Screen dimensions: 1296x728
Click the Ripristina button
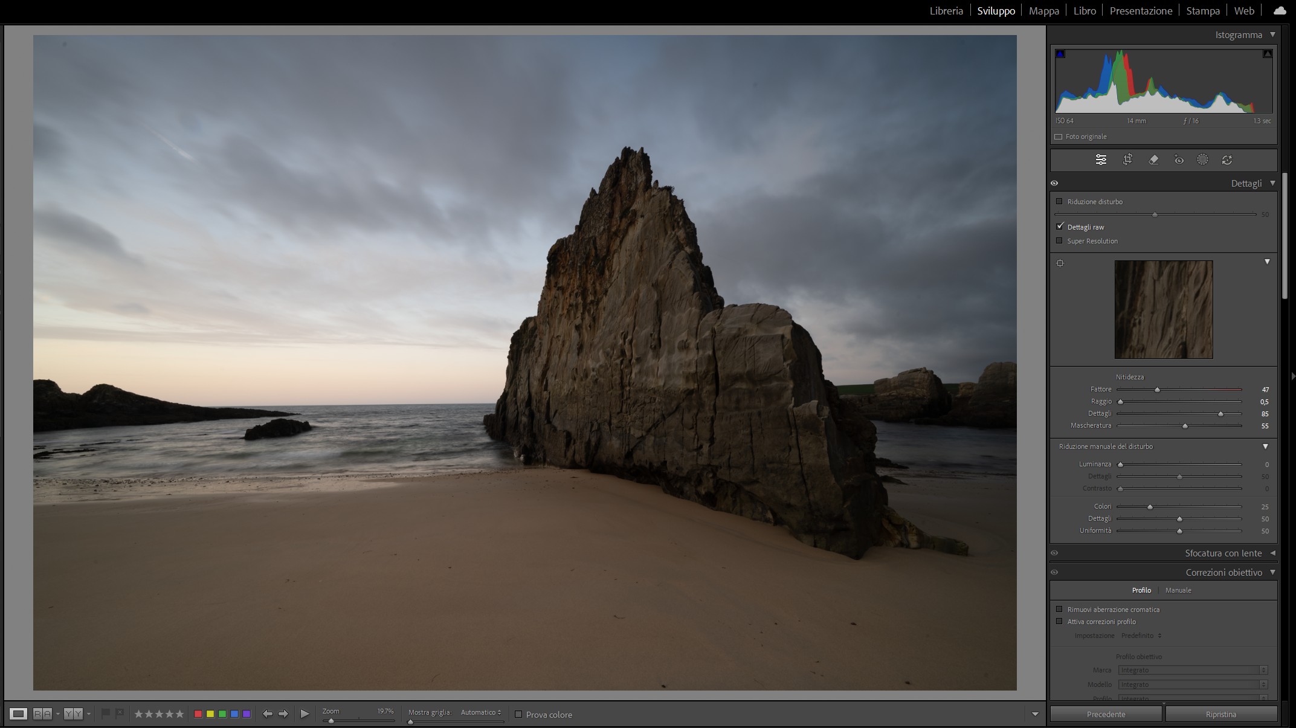(1221, 715)
